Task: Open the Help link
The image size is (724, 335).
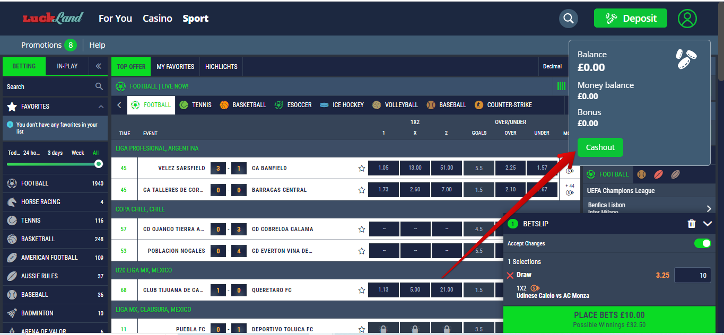Action: click(x=97, y=45)
